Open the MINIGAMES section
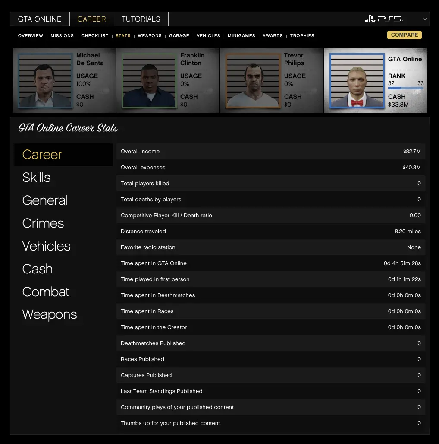The height and width of the screenshot is (444, 439). 241,36
